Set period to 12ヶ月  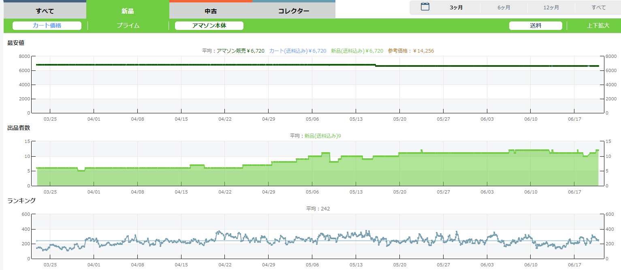pos(551,8)
